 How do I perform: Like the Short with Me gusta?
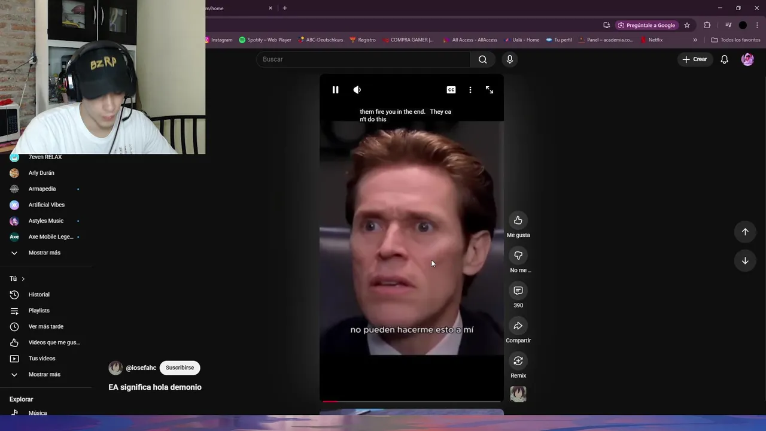[x=518, y=220]
